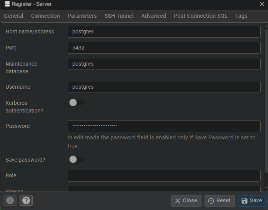The width and height of the screenshot is (268, 210).
Task: Select the Maintenance database field
Action: [x=164, y=64]
